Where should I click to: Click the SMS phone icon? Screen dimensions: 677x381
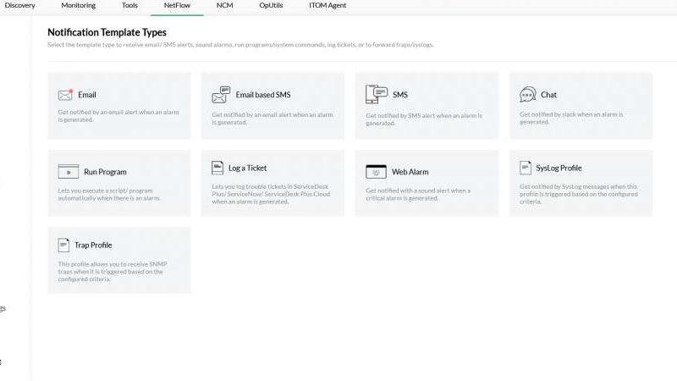tap(377, 95)
